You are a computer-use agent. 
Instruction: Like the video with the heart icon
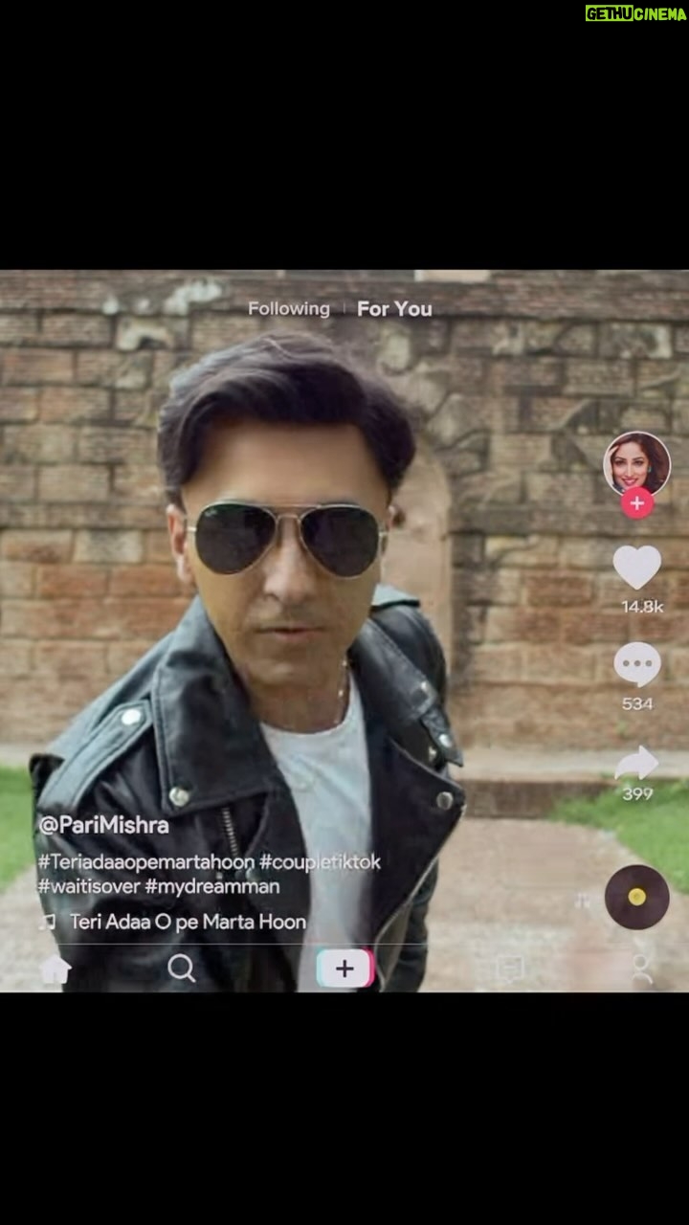tap(636, 568)
